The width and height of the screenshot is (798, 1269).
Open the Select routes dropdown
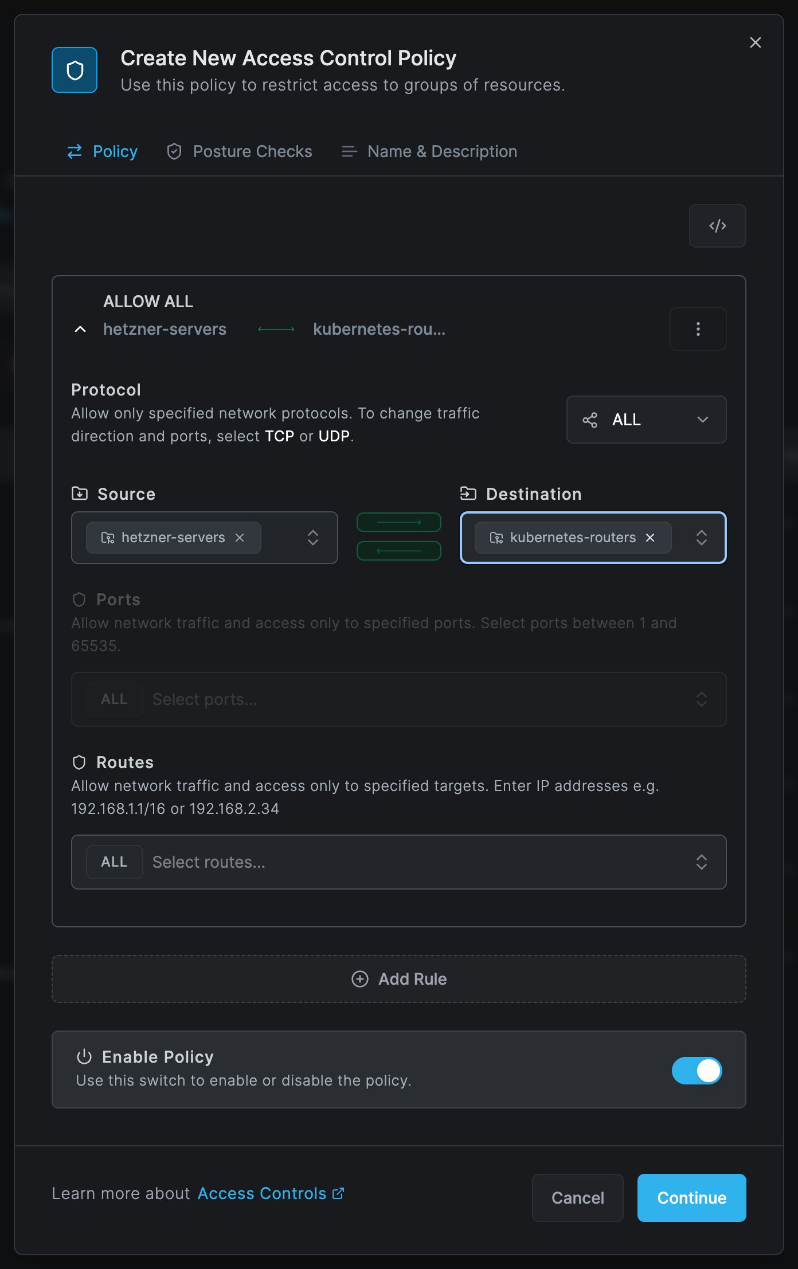click(399, 862)
